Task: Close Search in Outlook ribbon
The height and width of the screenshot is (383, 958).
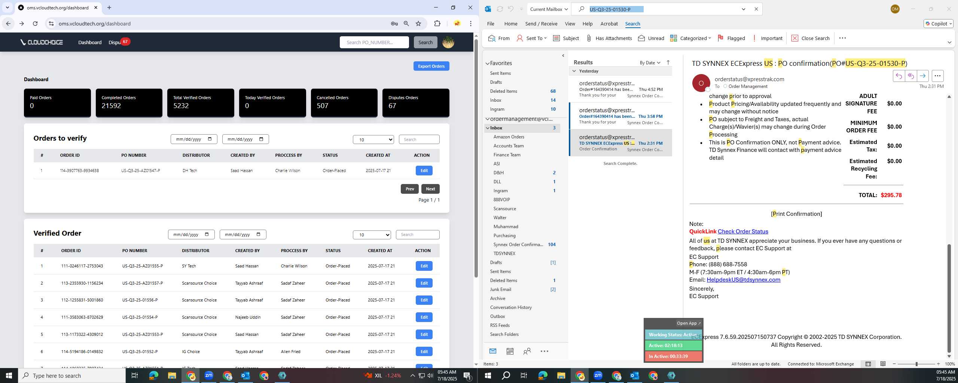Action: pyautogui.click(x=811, y=38)
